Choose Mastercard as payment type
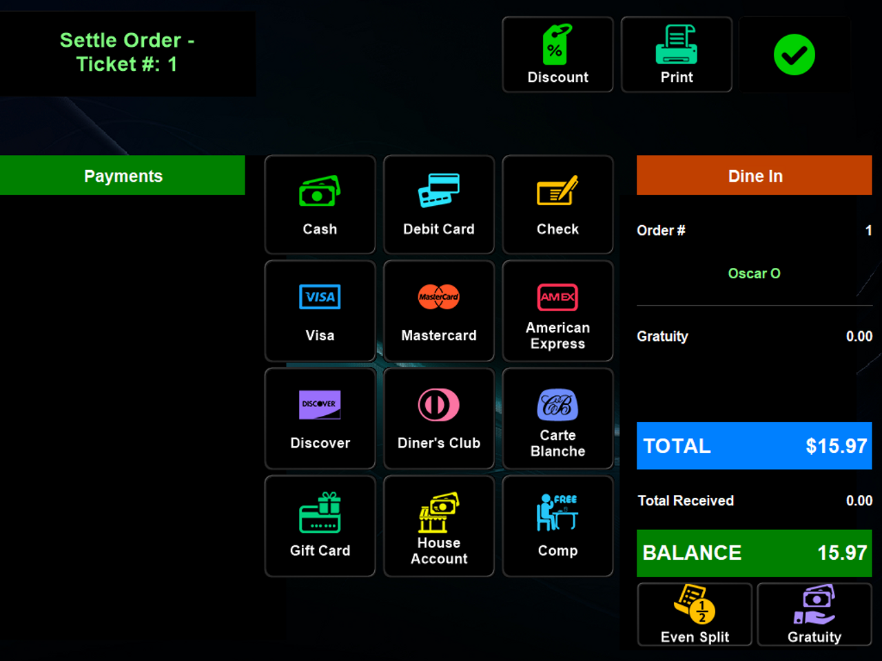This screenshot has width=882, height=661. (x=438, y=311)
